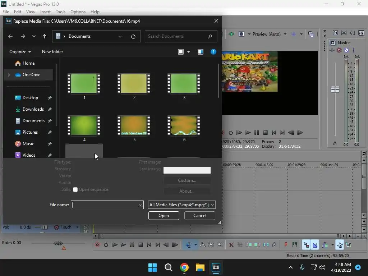Click New folder in the dialog toolbar

(x=52, y=52)
